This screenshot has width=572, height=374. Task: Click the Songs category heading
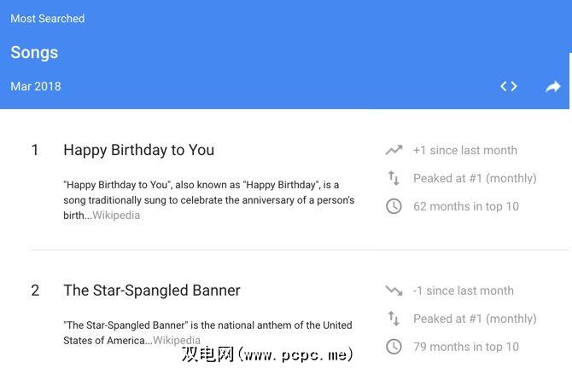[x=34, y=52]
